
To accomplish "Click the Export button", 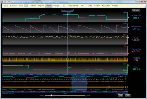I will tap(121, 95).
